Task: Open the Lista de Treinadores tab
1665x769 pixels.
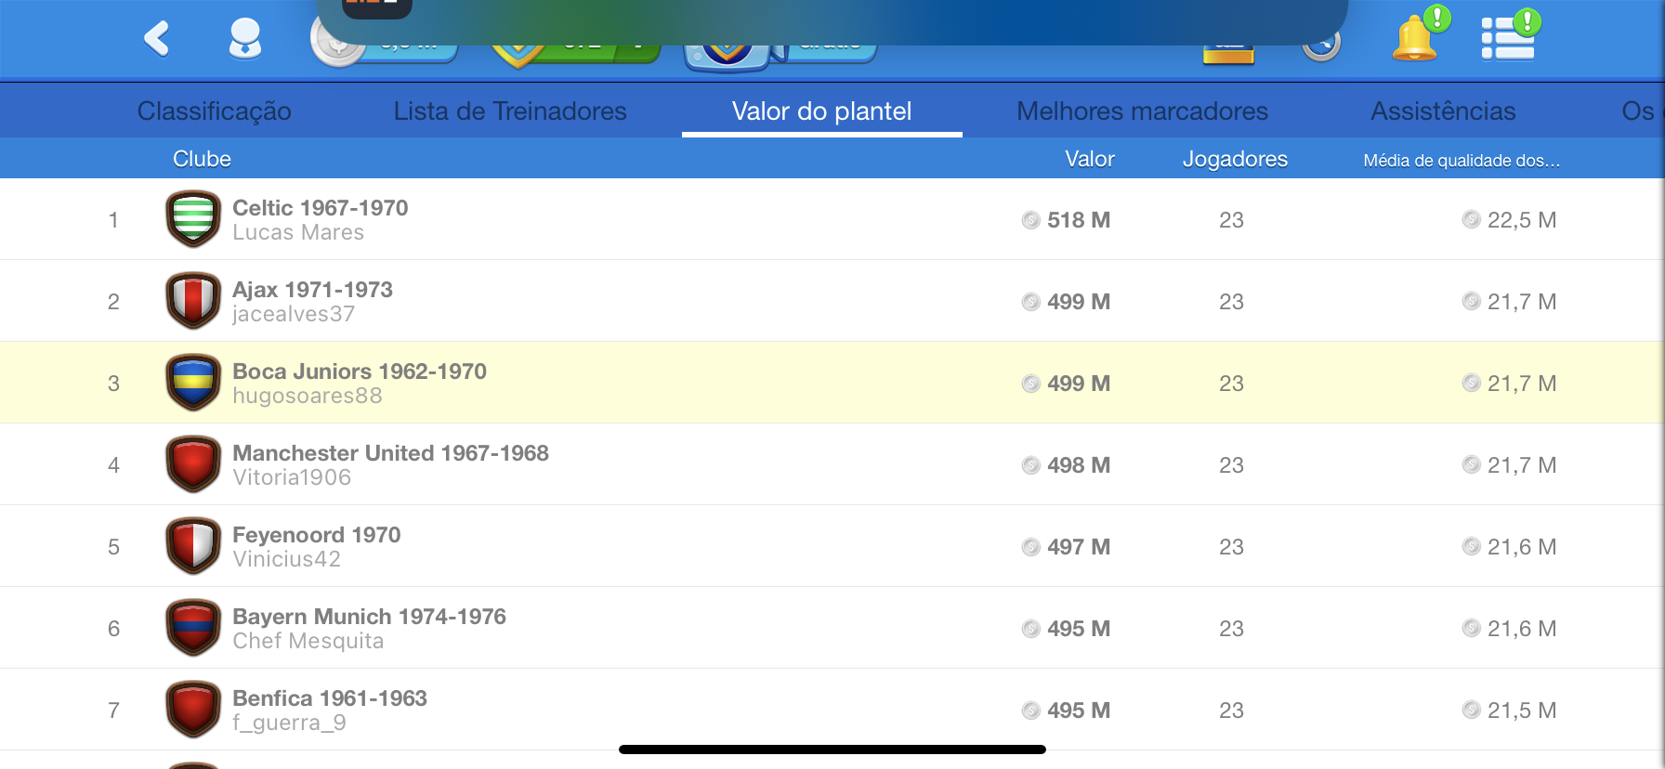Action: [509, 111]
